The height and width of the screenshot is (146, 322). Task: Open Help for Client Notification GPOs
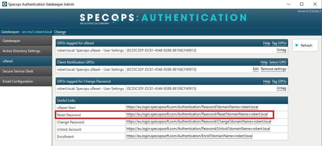264,62
